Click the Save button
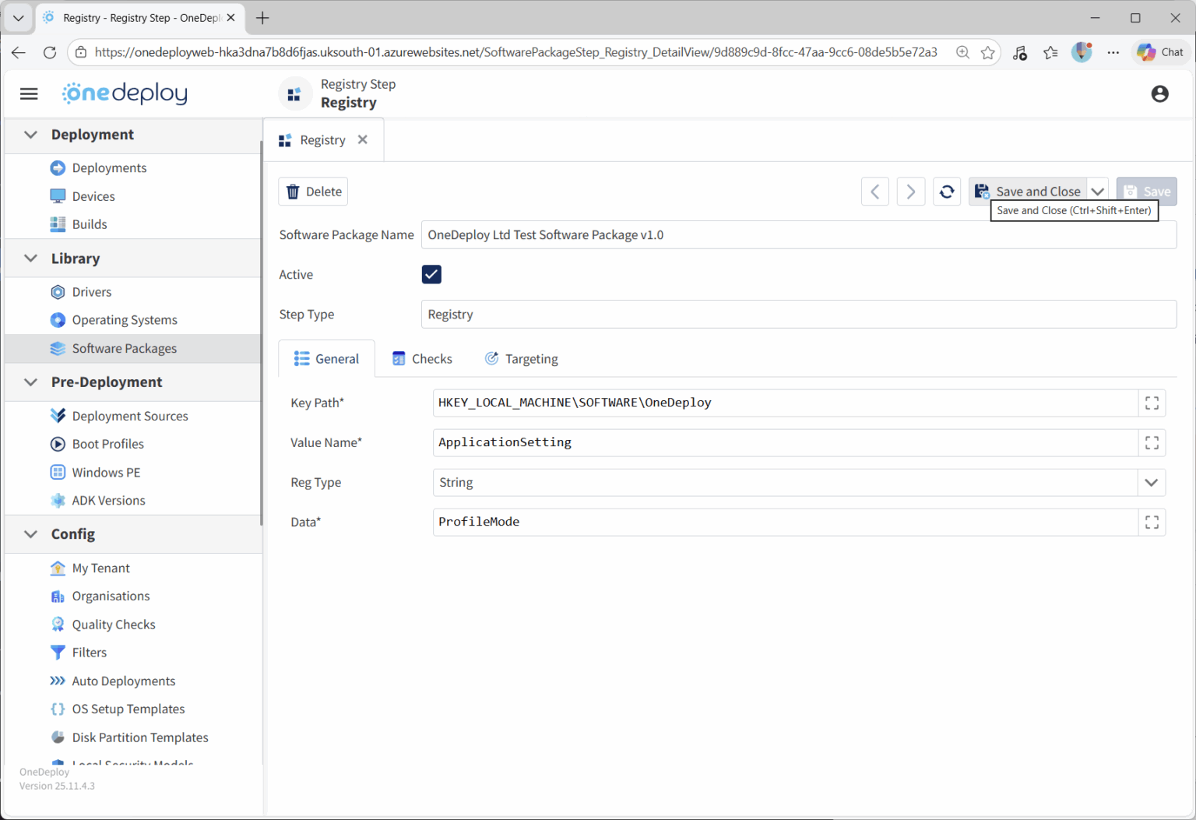Screen dimensions: 1196x820 coord(1146,192)
